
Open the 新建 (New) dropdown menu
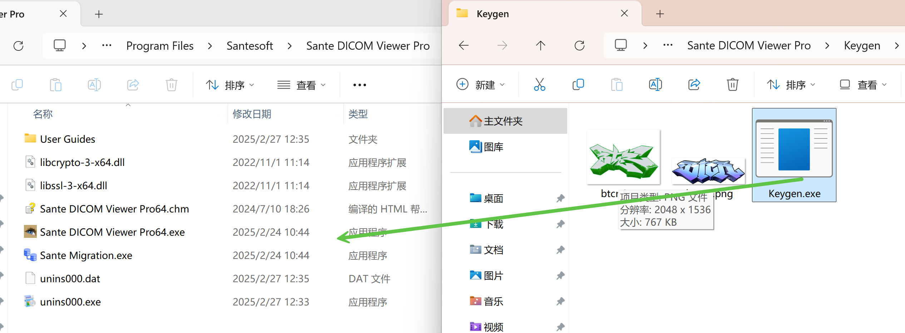point(480,85)
